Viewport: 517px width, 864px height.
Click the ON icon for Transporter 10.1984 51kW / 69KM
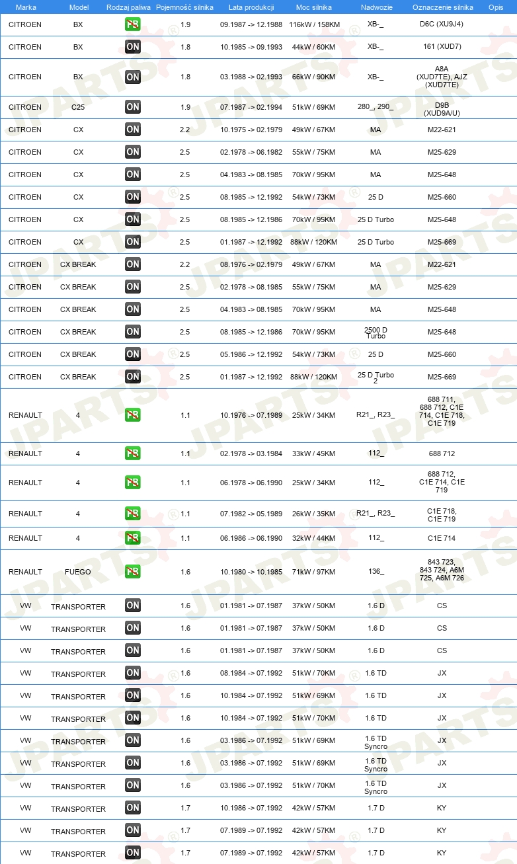(x=133, y=695)
